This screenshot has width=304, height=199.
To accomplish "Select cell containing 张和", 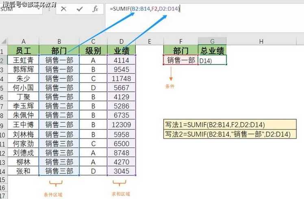I will 23,171.
